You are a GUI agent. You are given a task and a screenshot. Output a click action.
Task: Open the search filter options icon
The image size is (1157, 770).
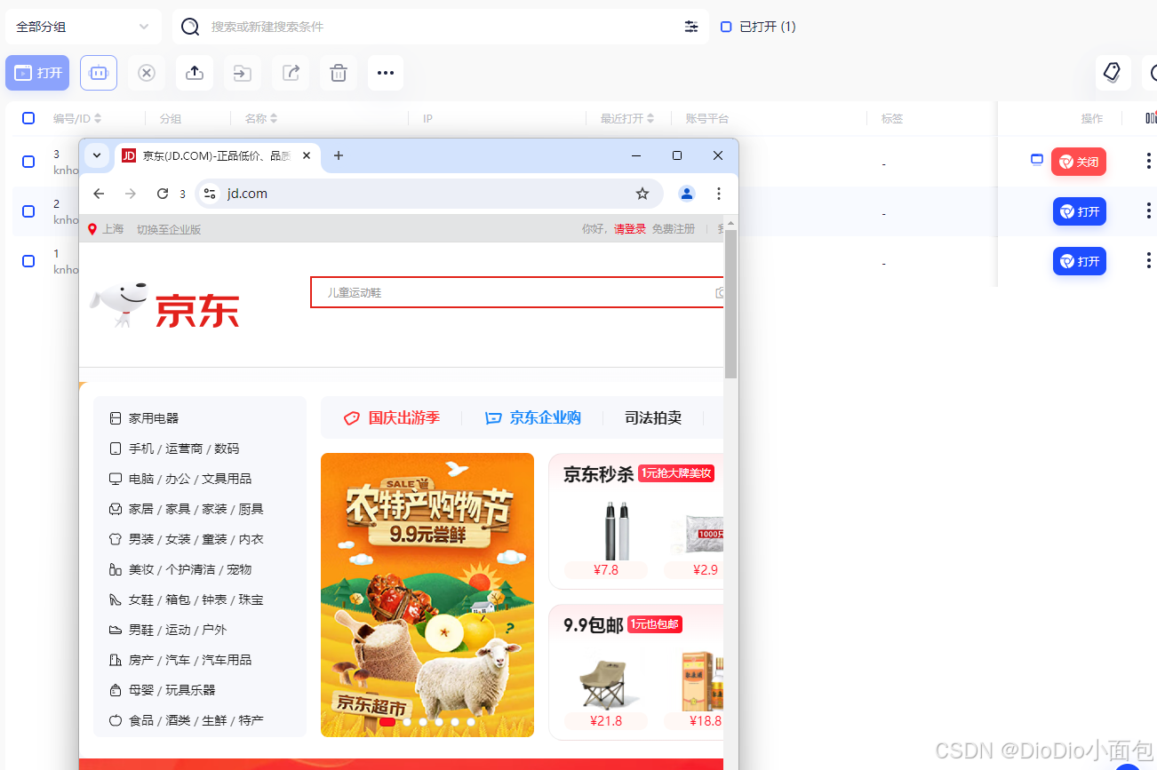click(691, 27)
